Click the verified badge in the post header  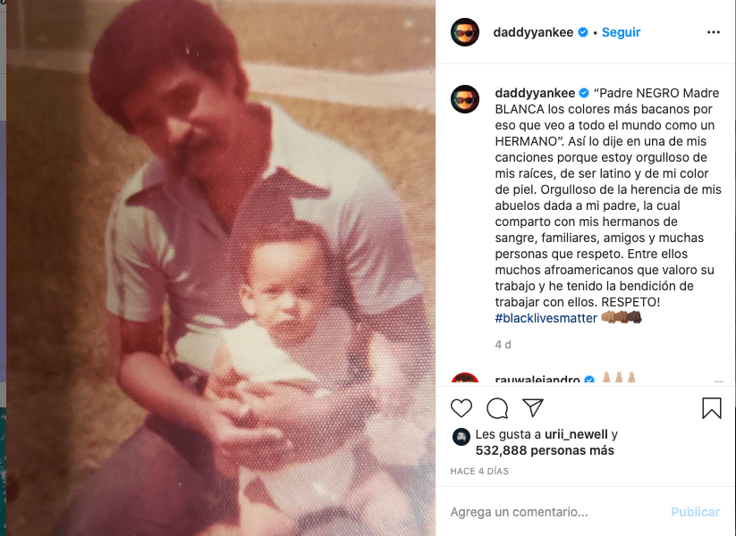[x=583, y=32]
